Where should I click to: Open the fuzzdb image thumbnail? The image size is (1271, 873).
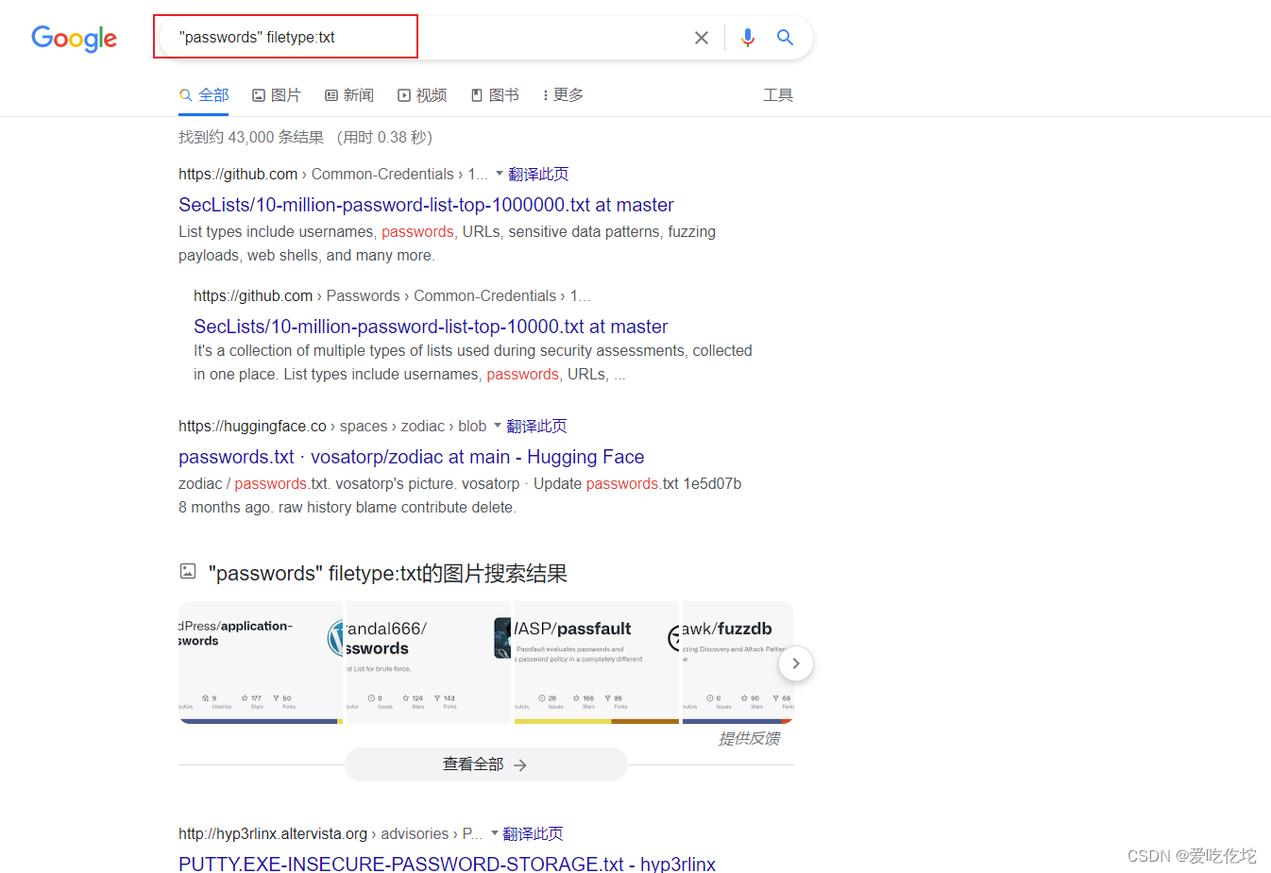click(x=737, y=663)
